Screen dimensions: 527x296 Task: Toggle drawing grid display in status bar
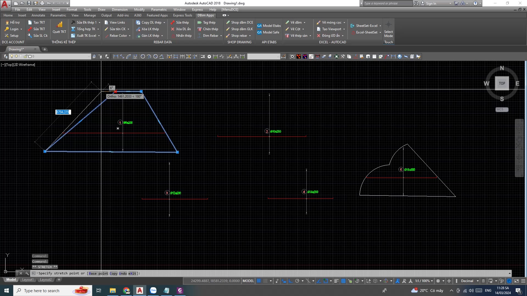click(x=259, y=281)
